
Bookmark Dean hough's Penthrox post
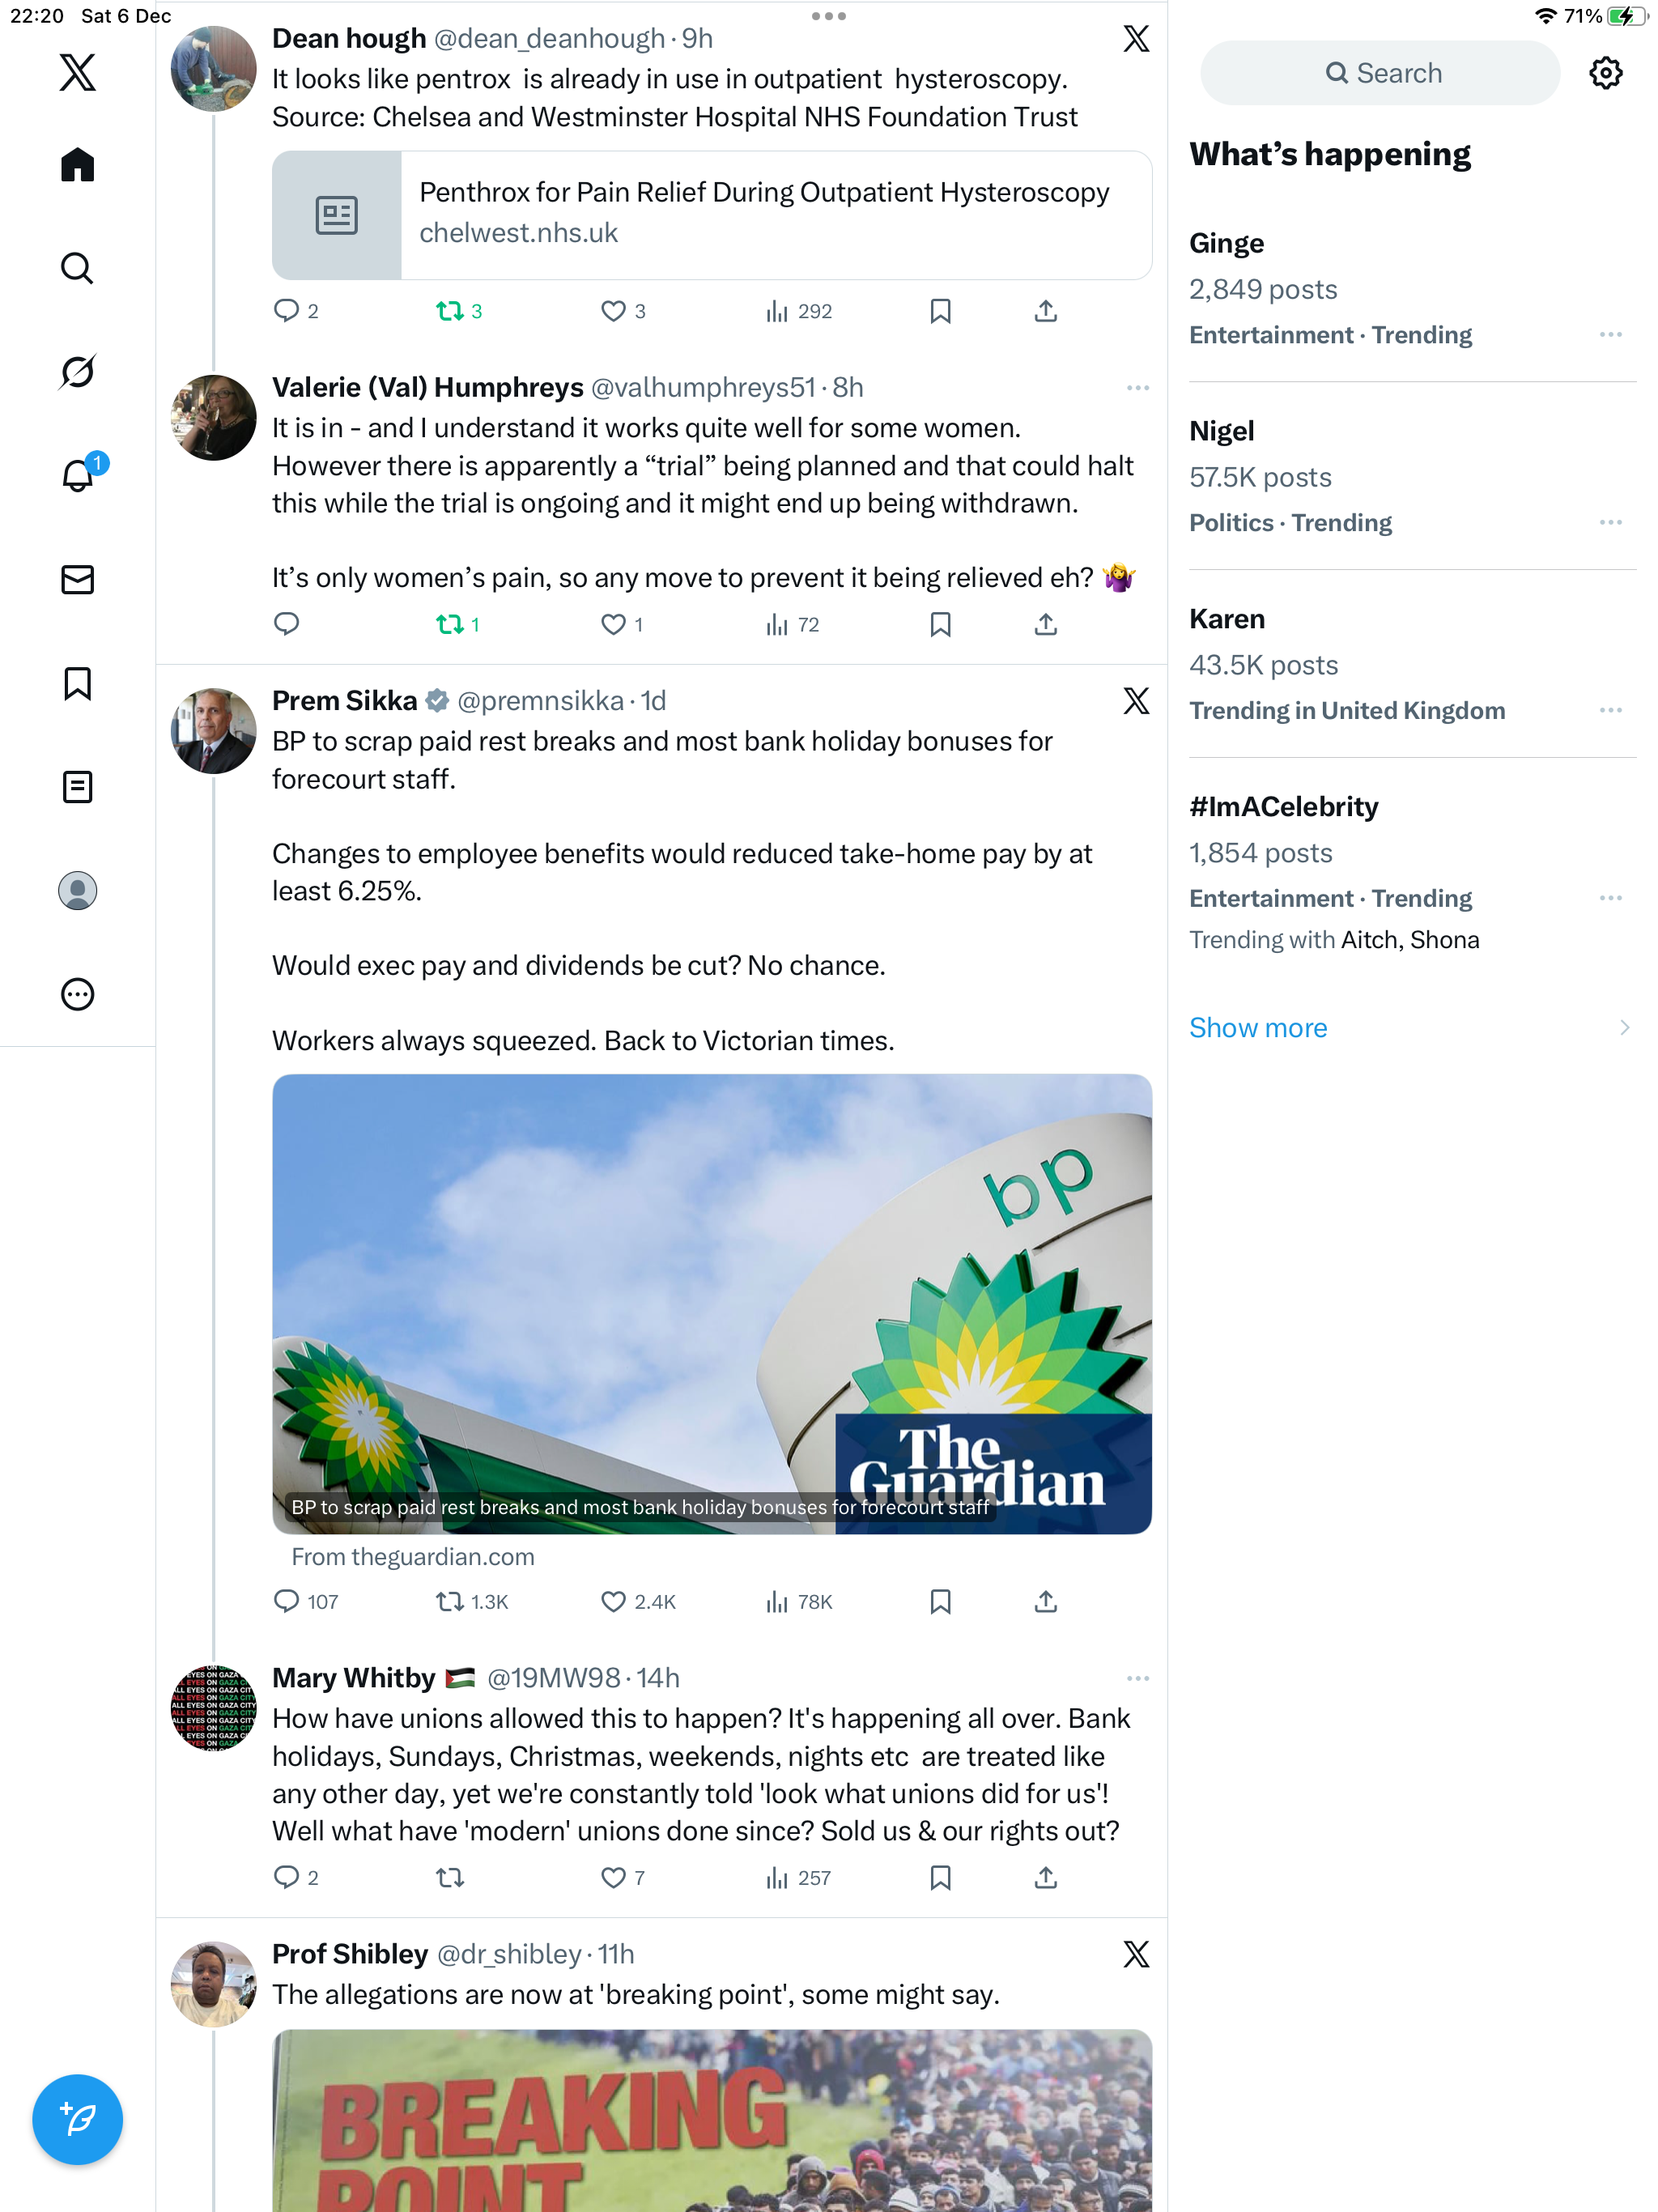940,311
